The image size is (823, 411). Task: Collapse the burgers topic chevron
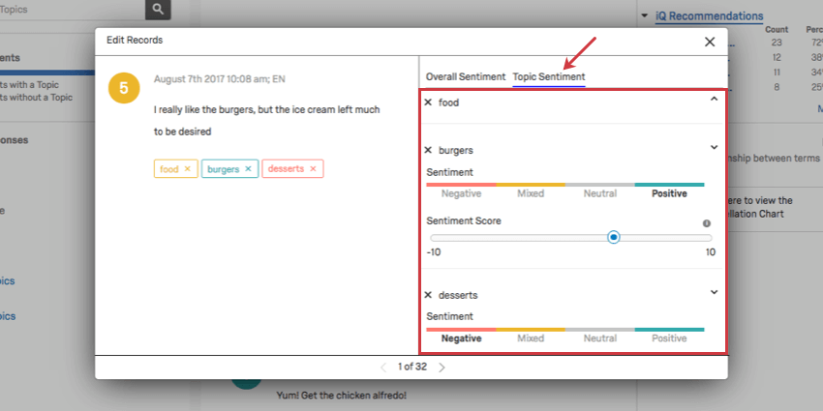click(x=714, y=147)
